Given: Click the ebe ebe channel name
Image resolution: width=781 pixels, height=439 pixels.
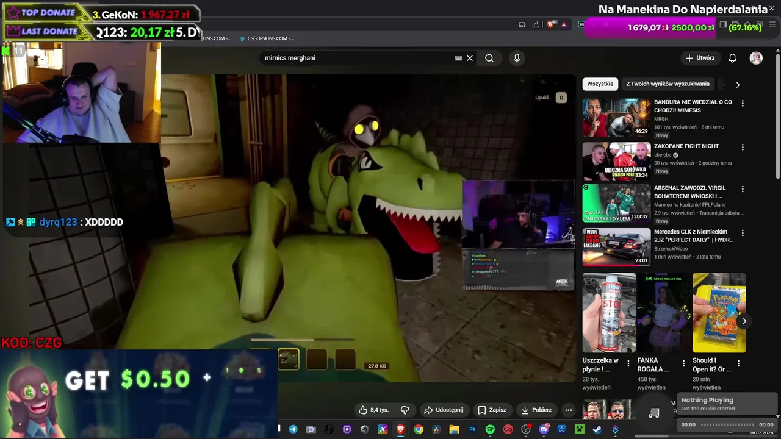Looking at the screenshot, I should (x=663, y=155).
